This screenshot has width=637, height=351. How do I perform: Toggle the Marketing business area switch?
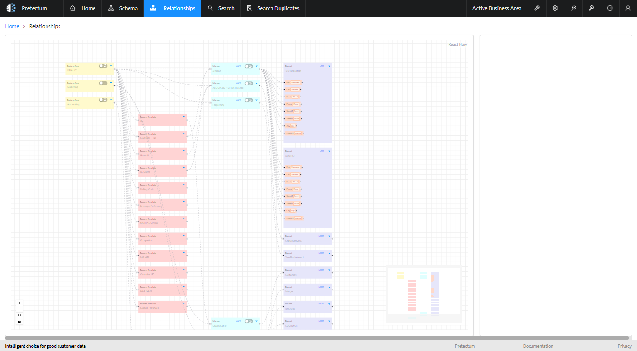point(103,83)
